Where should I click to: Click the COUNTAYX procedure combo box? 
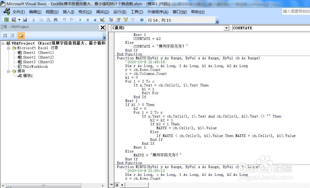coord(271,28)
